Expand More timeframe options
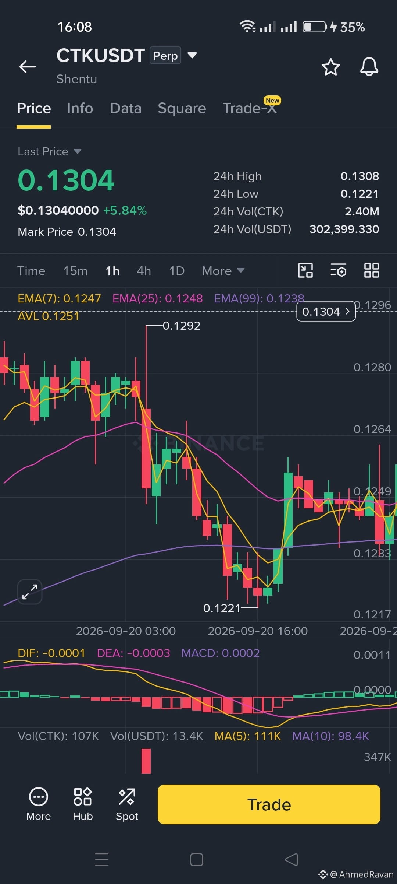Image resolution: width=397 pixels, height=884 pixels. (x=223, y=271)
